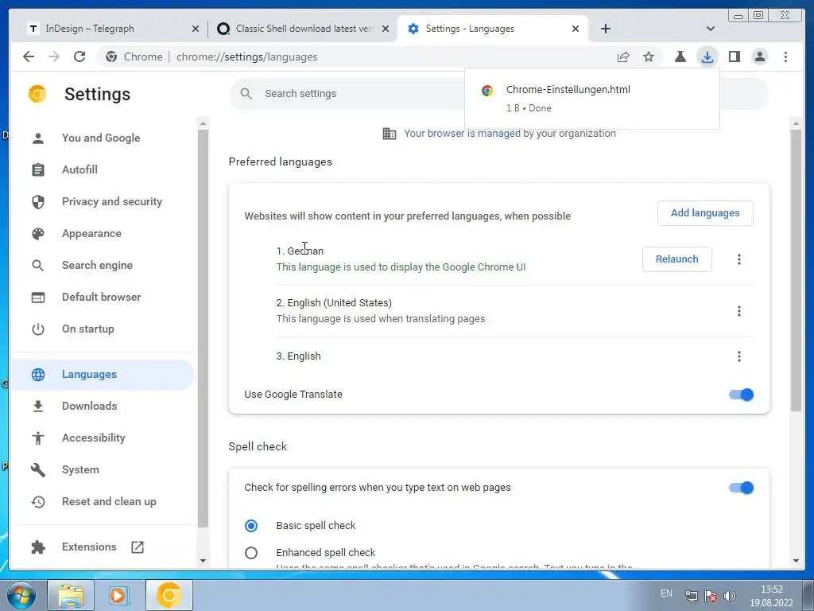Go back using the browser back arrow
814x611 pixels.
(29, 56)
